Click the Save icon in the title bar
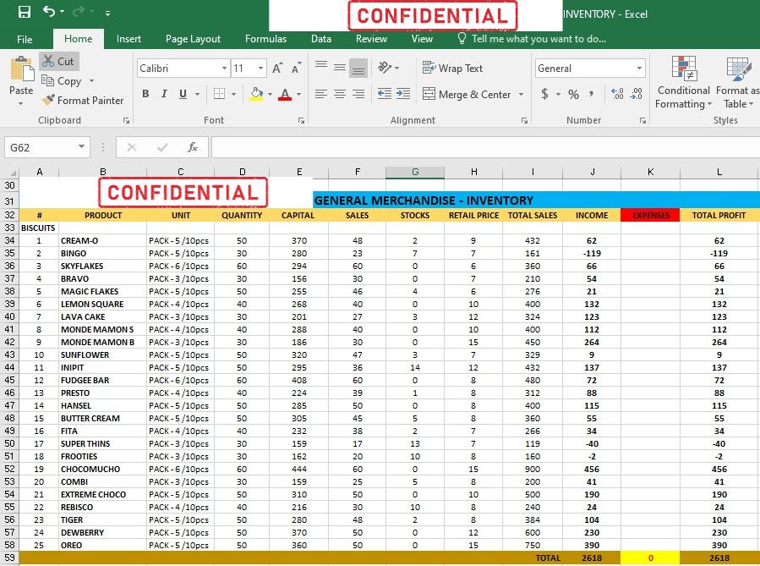Viewport: 760px width, 566px height. tap(25, 12)
